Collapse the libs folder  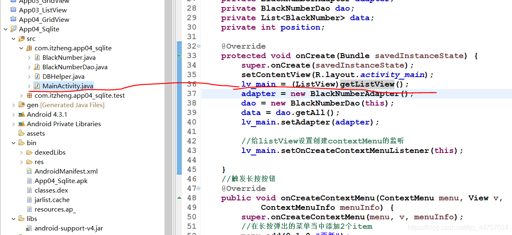pos(13,219)
